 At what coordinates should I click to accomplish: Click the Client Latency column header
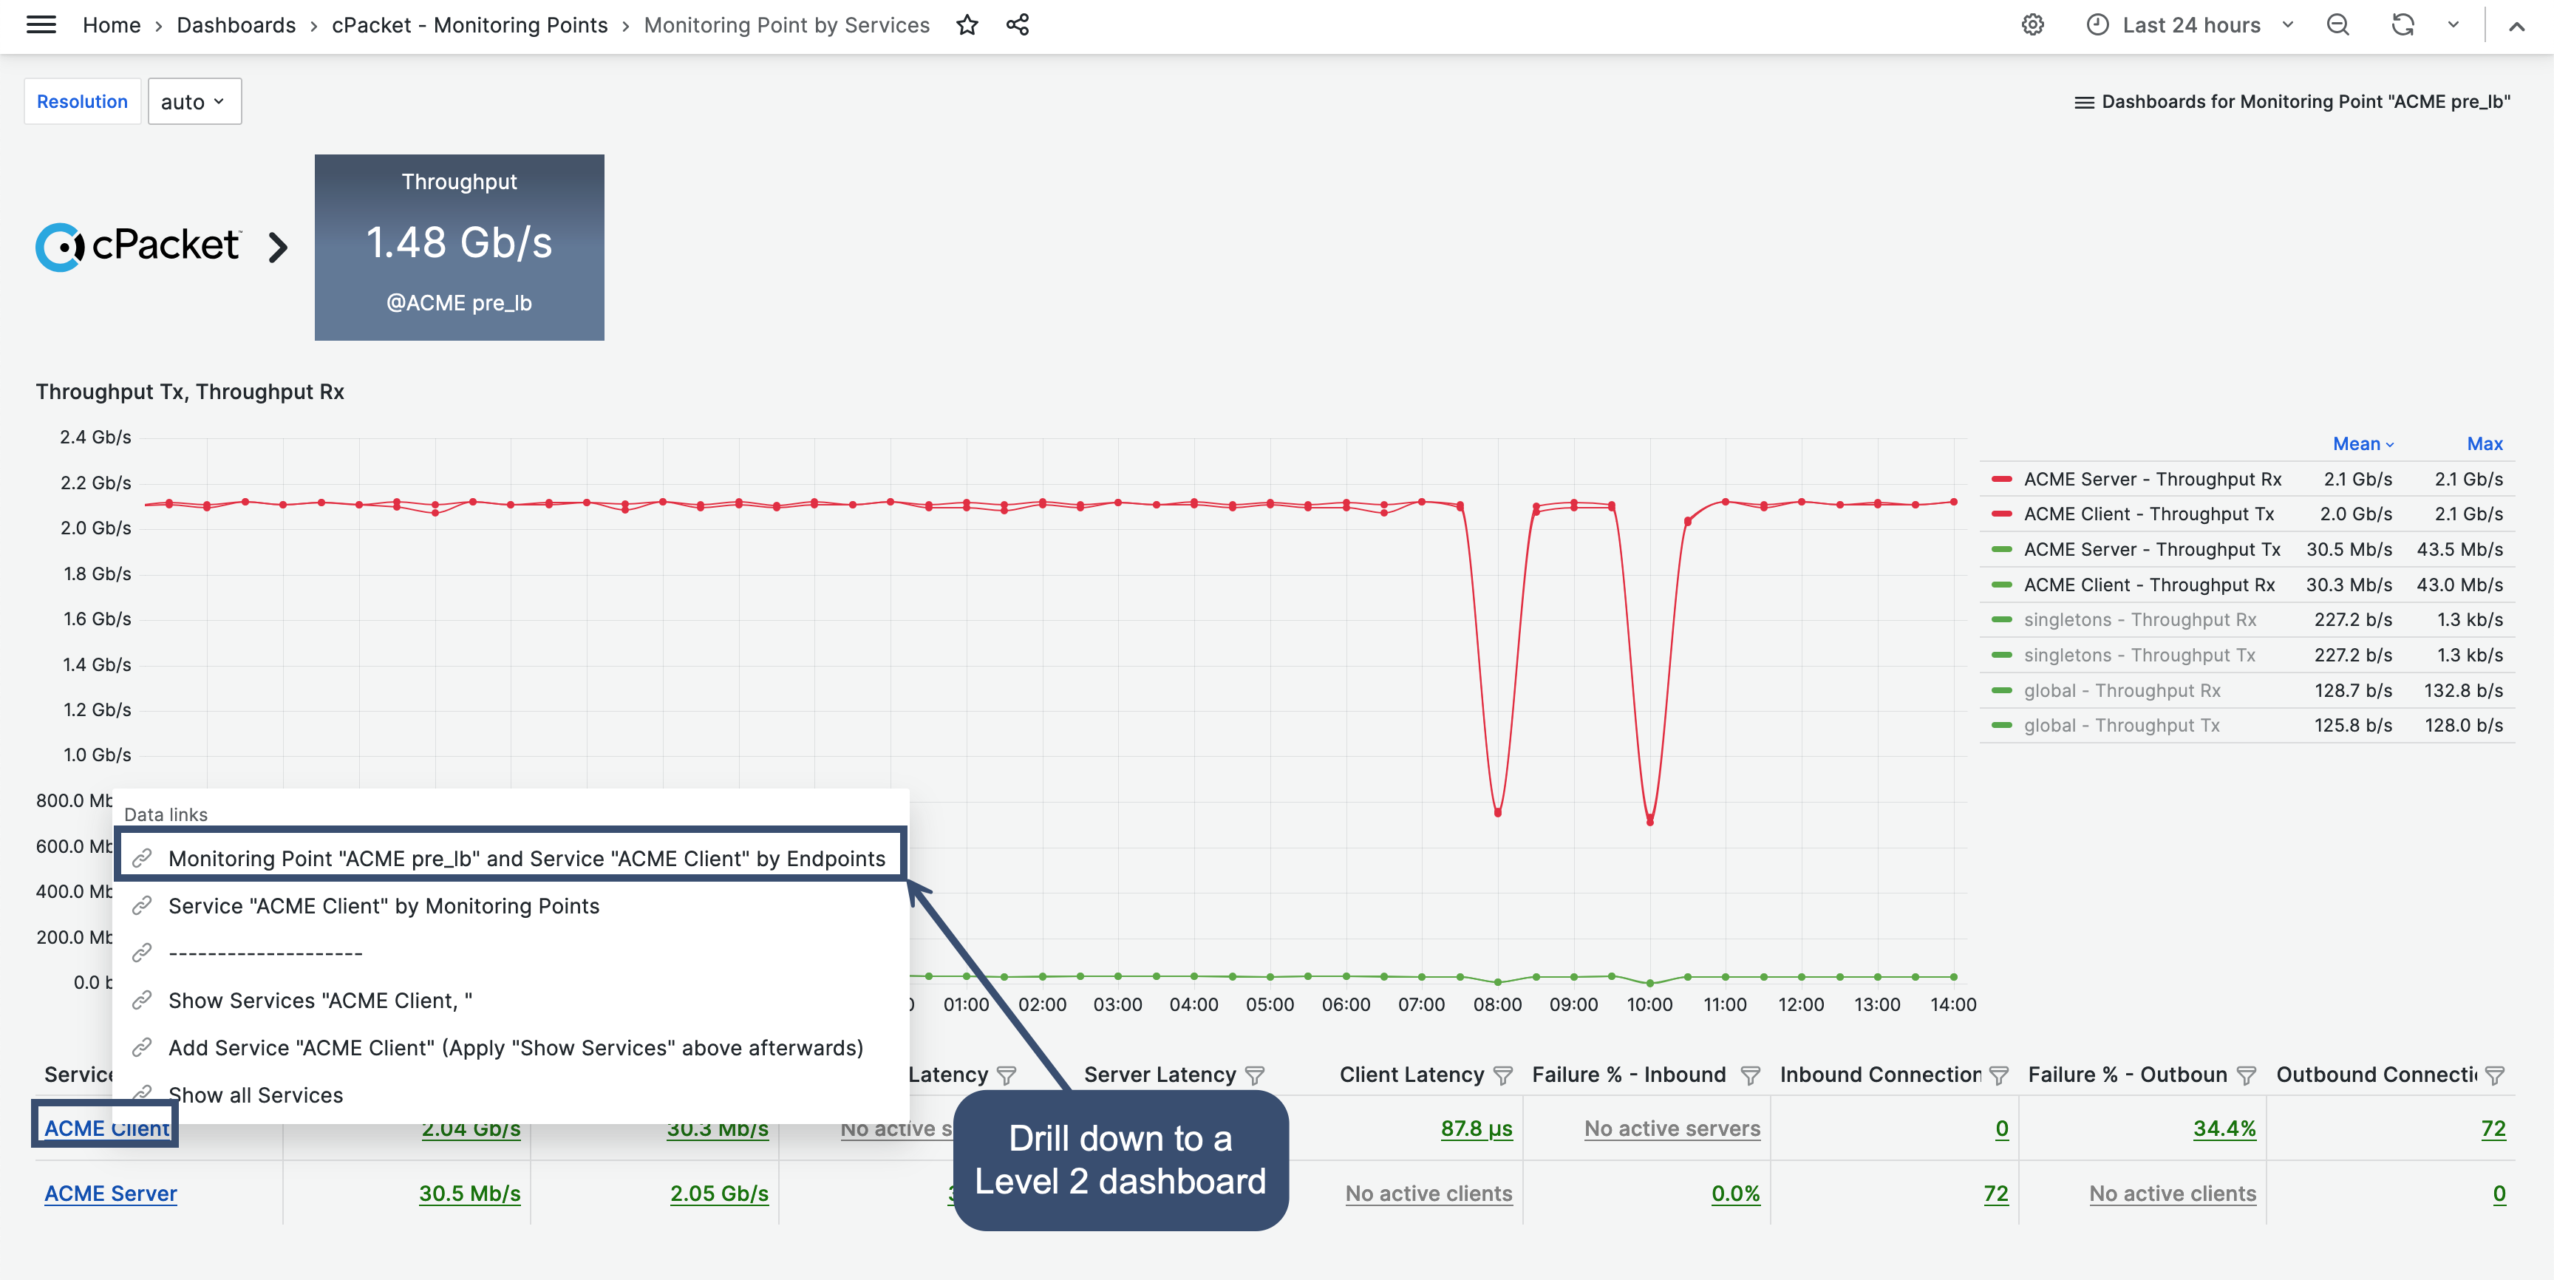pos(1411,1075)
